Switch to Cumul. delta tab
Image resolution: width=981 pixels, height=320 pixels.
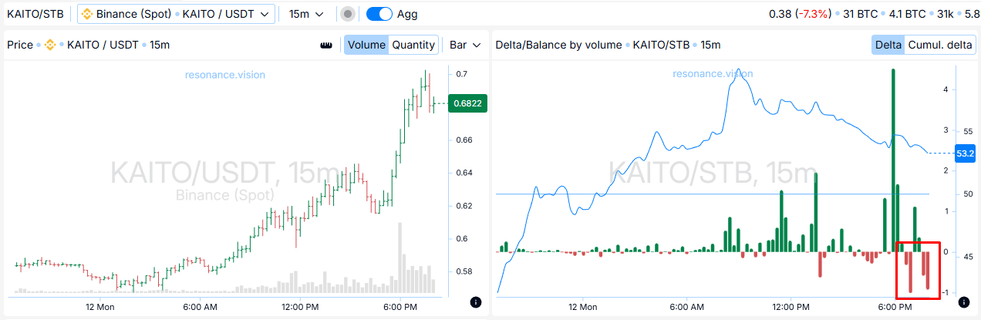[939, 45]
